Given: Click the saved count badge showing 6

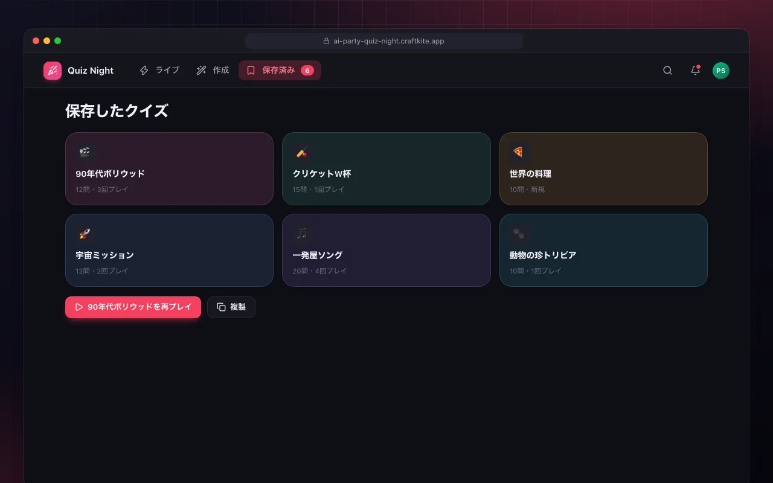Looking at the screenshot, I should click(307, 71).
